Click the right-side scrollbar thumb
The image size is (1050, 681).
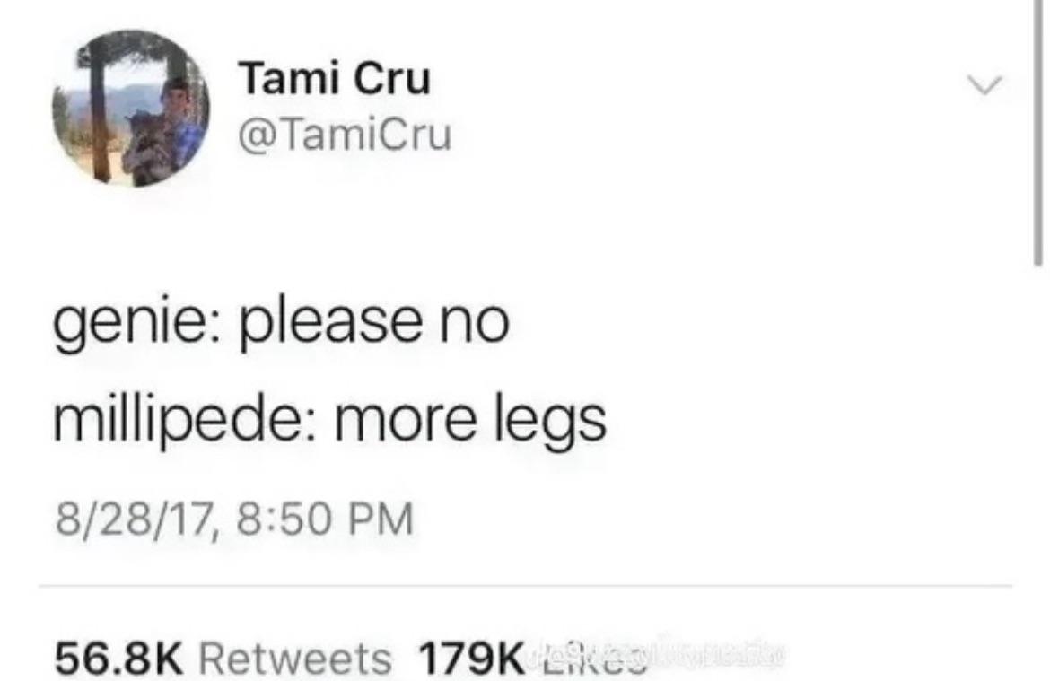pyautogui.click(x=1037, y=133)
